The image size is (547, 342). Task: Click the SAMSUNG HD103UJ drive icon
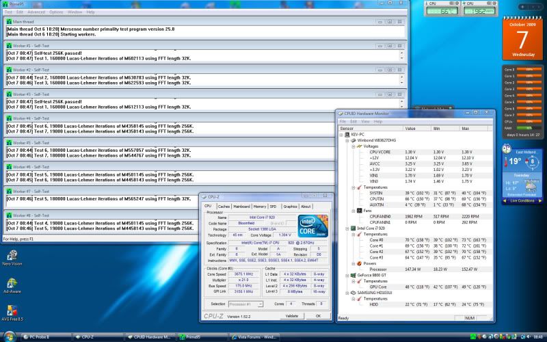[x=353, y=293]
